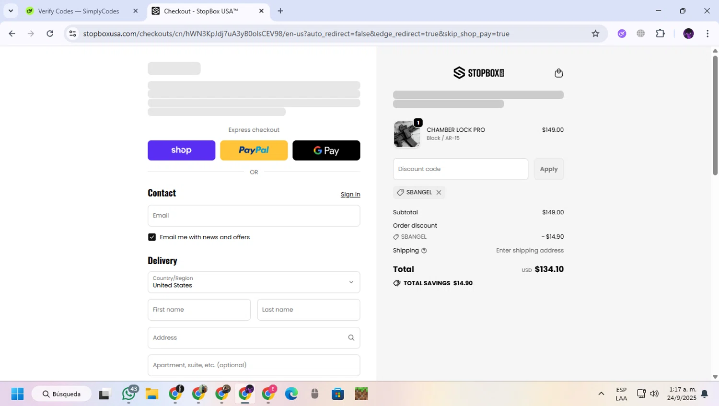Open File Explorer from the taskbar
Image resolution: width=719 pixels, height=406 pixels.
click(x=152, y=394)
